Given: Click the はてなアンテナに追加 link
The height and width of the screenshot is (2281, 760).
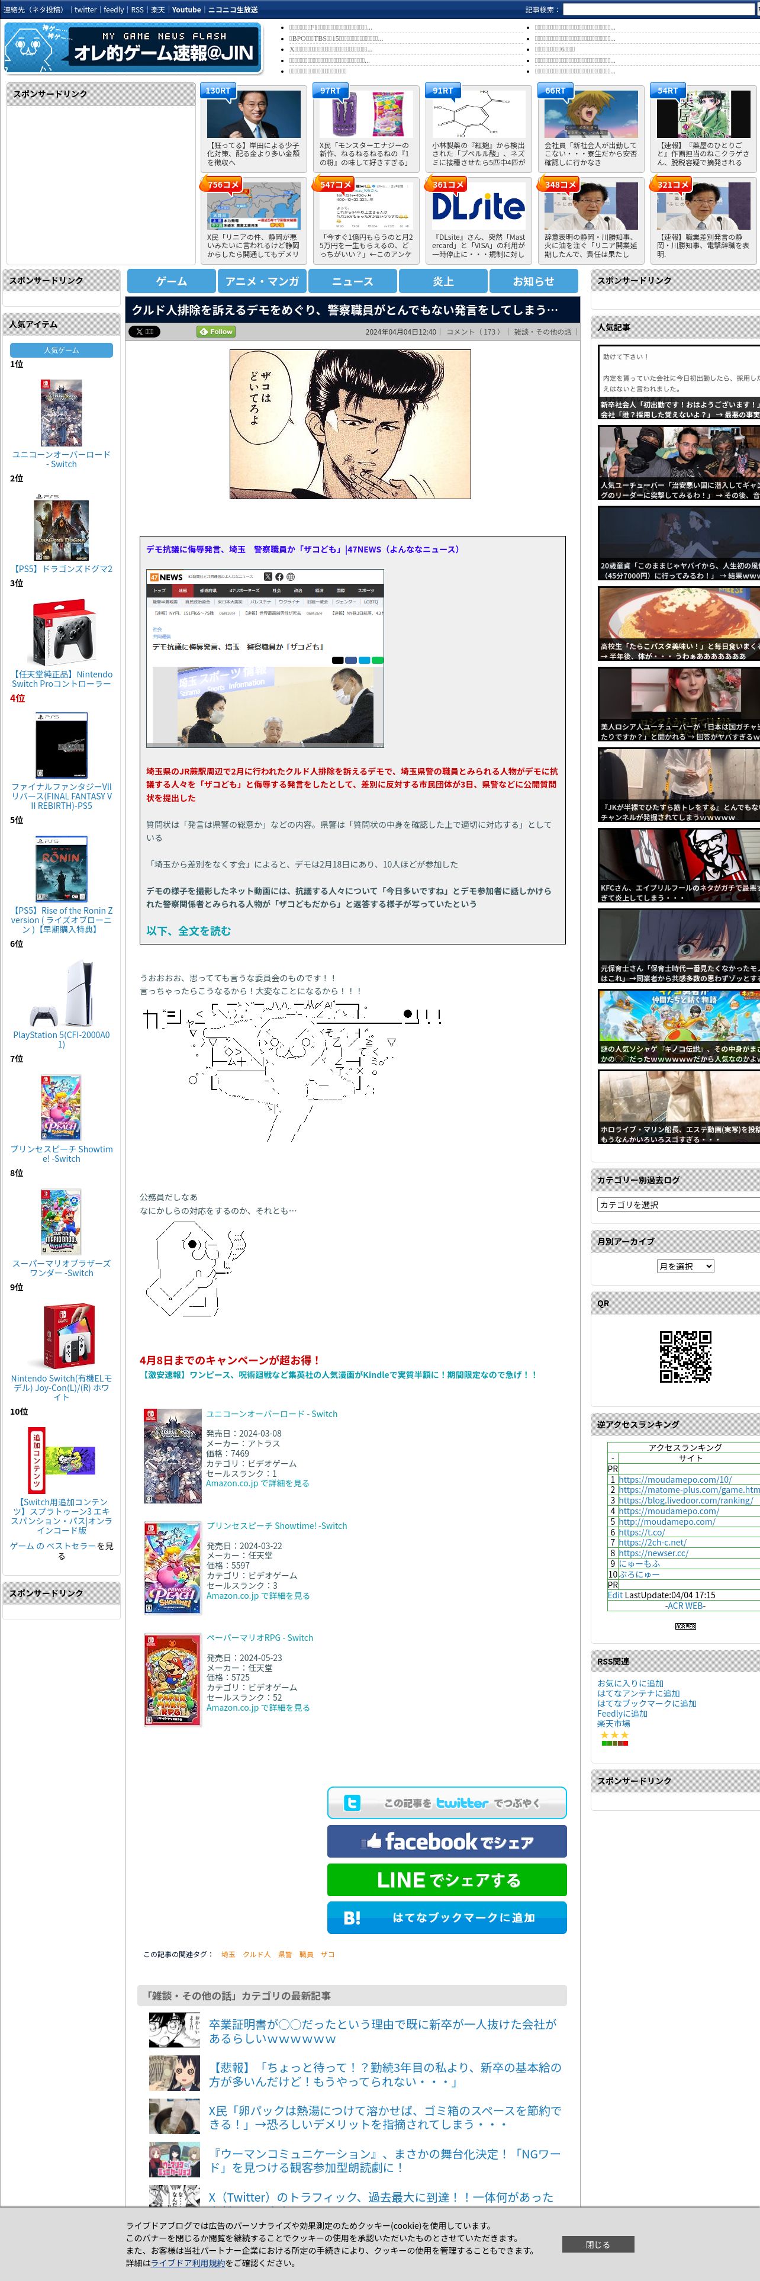Looking at the screenshot, I should tap(638, 1693).
